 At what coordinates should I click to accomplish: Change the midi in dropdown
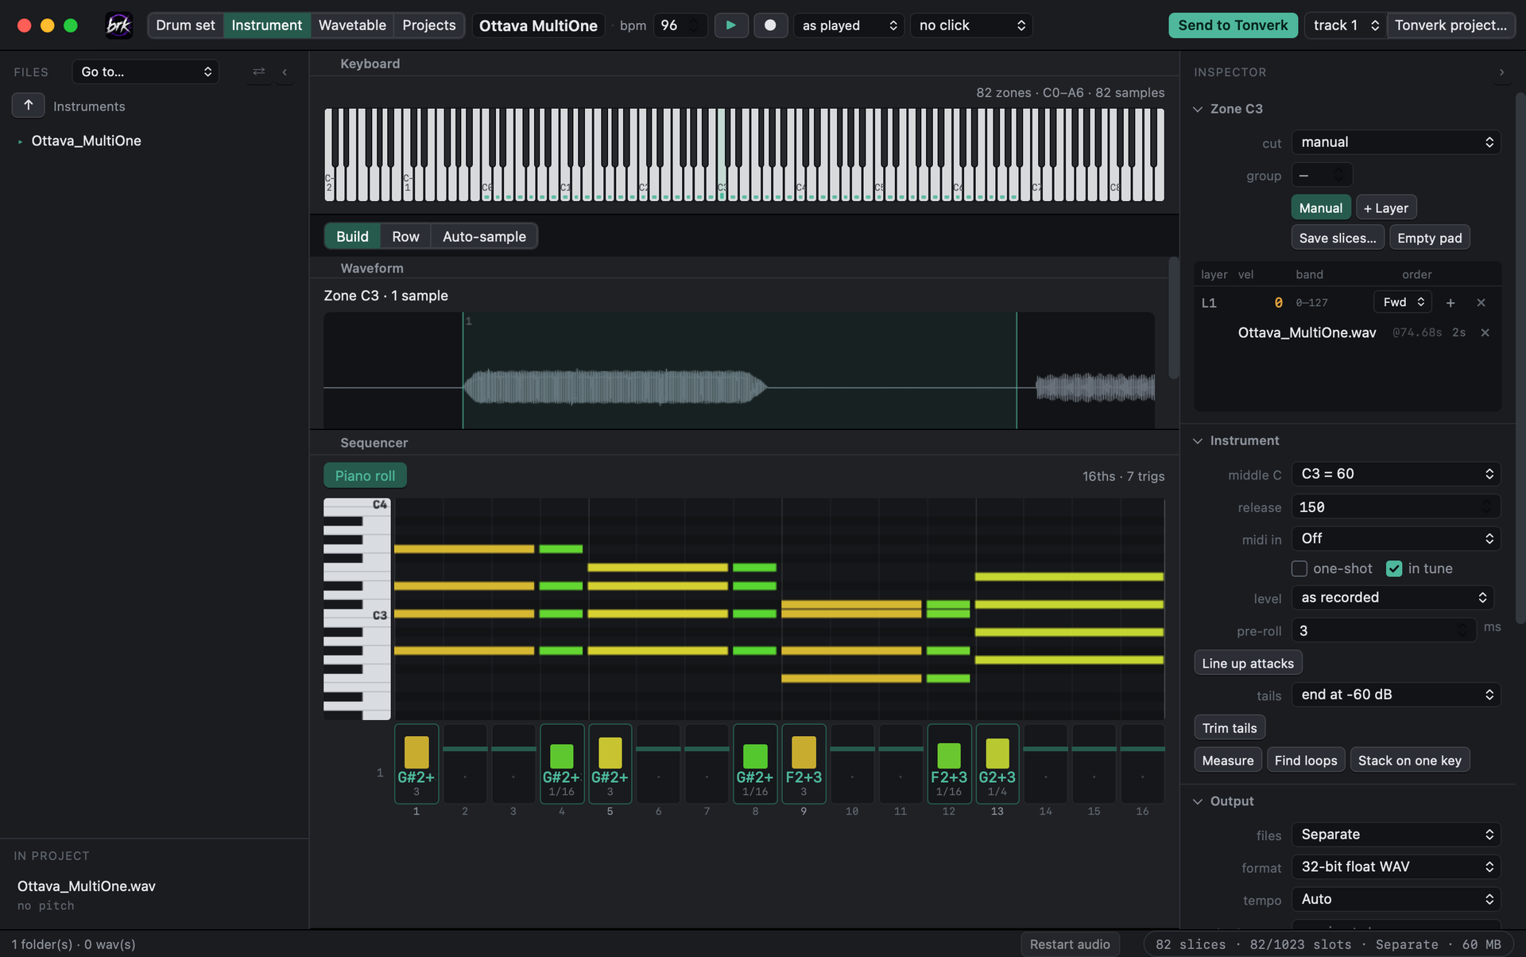[1396, 538]
